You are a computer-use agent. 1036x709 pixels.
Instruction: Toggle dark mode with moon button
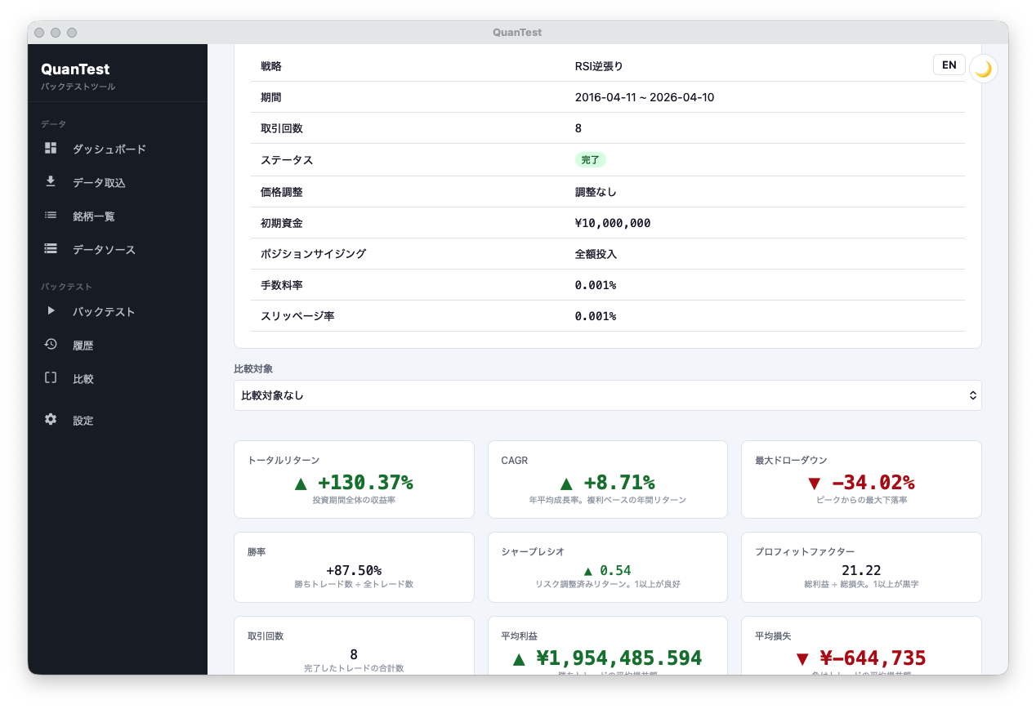click(983, 69)
